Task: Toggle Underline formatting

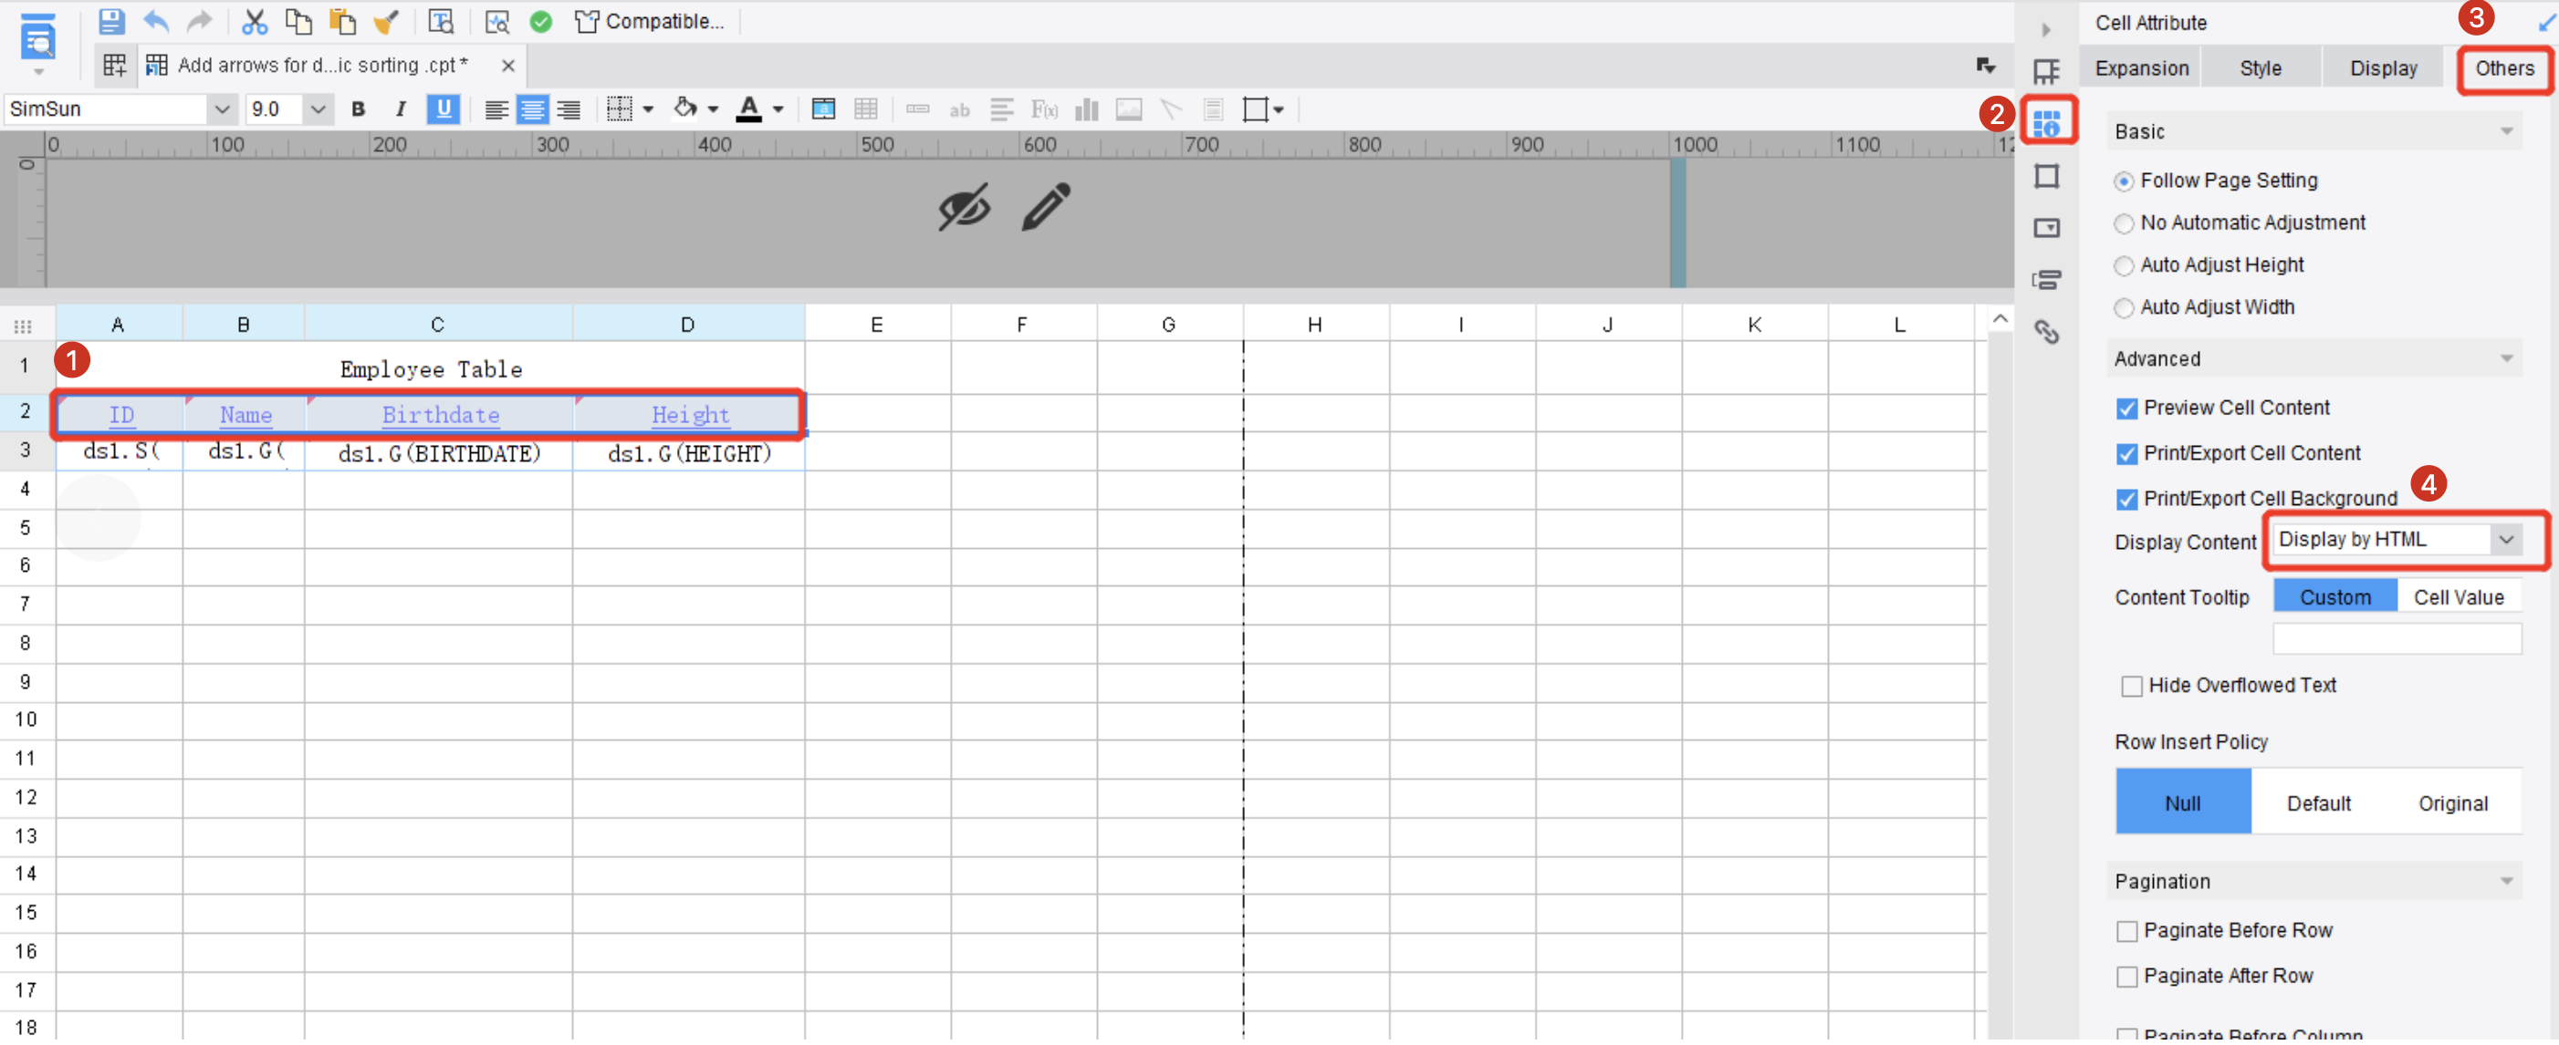Action: (x=443, y=109)
